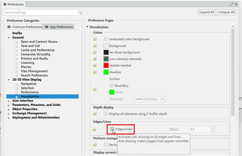Click lock icon next to Handles

point(95,72)
